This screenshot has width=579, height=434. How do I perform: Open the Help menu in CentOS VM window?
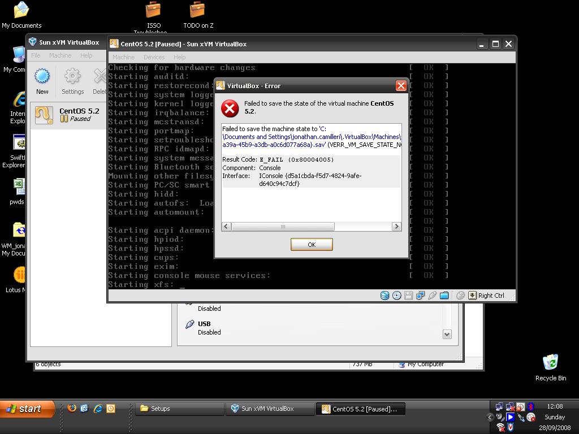tap(179, 57)
